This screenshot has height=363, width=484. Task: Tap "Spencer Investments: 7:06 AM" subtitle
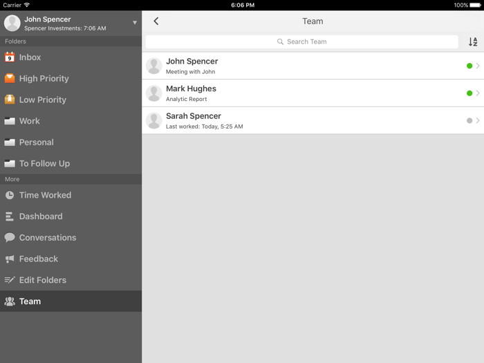coord(65,28)
